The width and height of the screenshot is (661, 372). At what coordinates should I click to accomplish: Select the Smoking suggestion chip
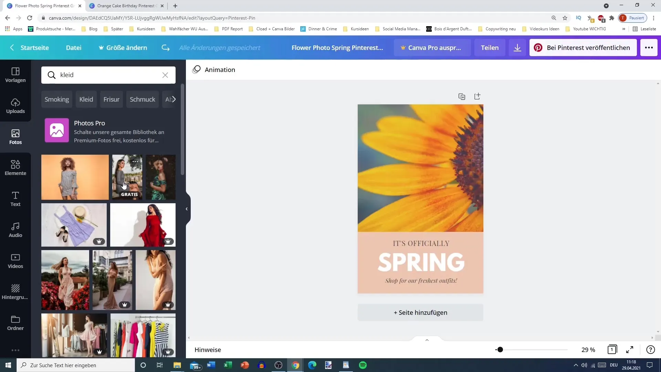[57, 99]
